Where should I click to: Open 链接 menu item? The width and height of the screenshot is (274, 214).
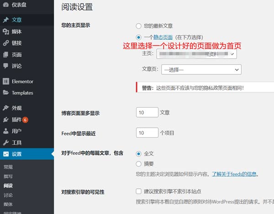[27, 43]
